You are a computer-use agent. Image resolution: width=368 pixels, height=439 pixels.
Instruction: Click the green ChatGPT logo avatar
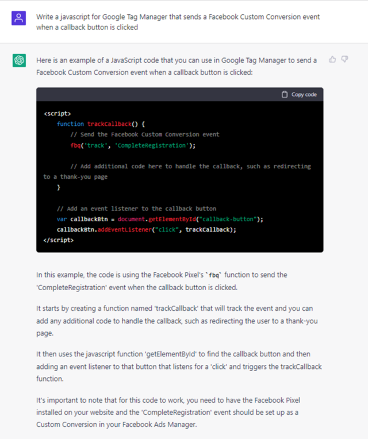point(20,60)
